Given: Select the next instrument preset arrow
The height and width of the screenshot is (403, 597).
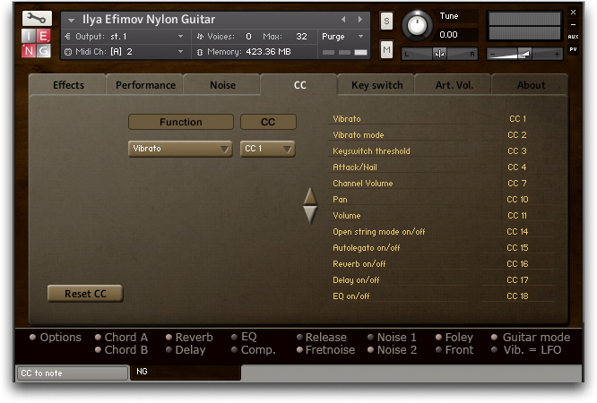Looking at the screenshot, I should [x=359, y=19].
